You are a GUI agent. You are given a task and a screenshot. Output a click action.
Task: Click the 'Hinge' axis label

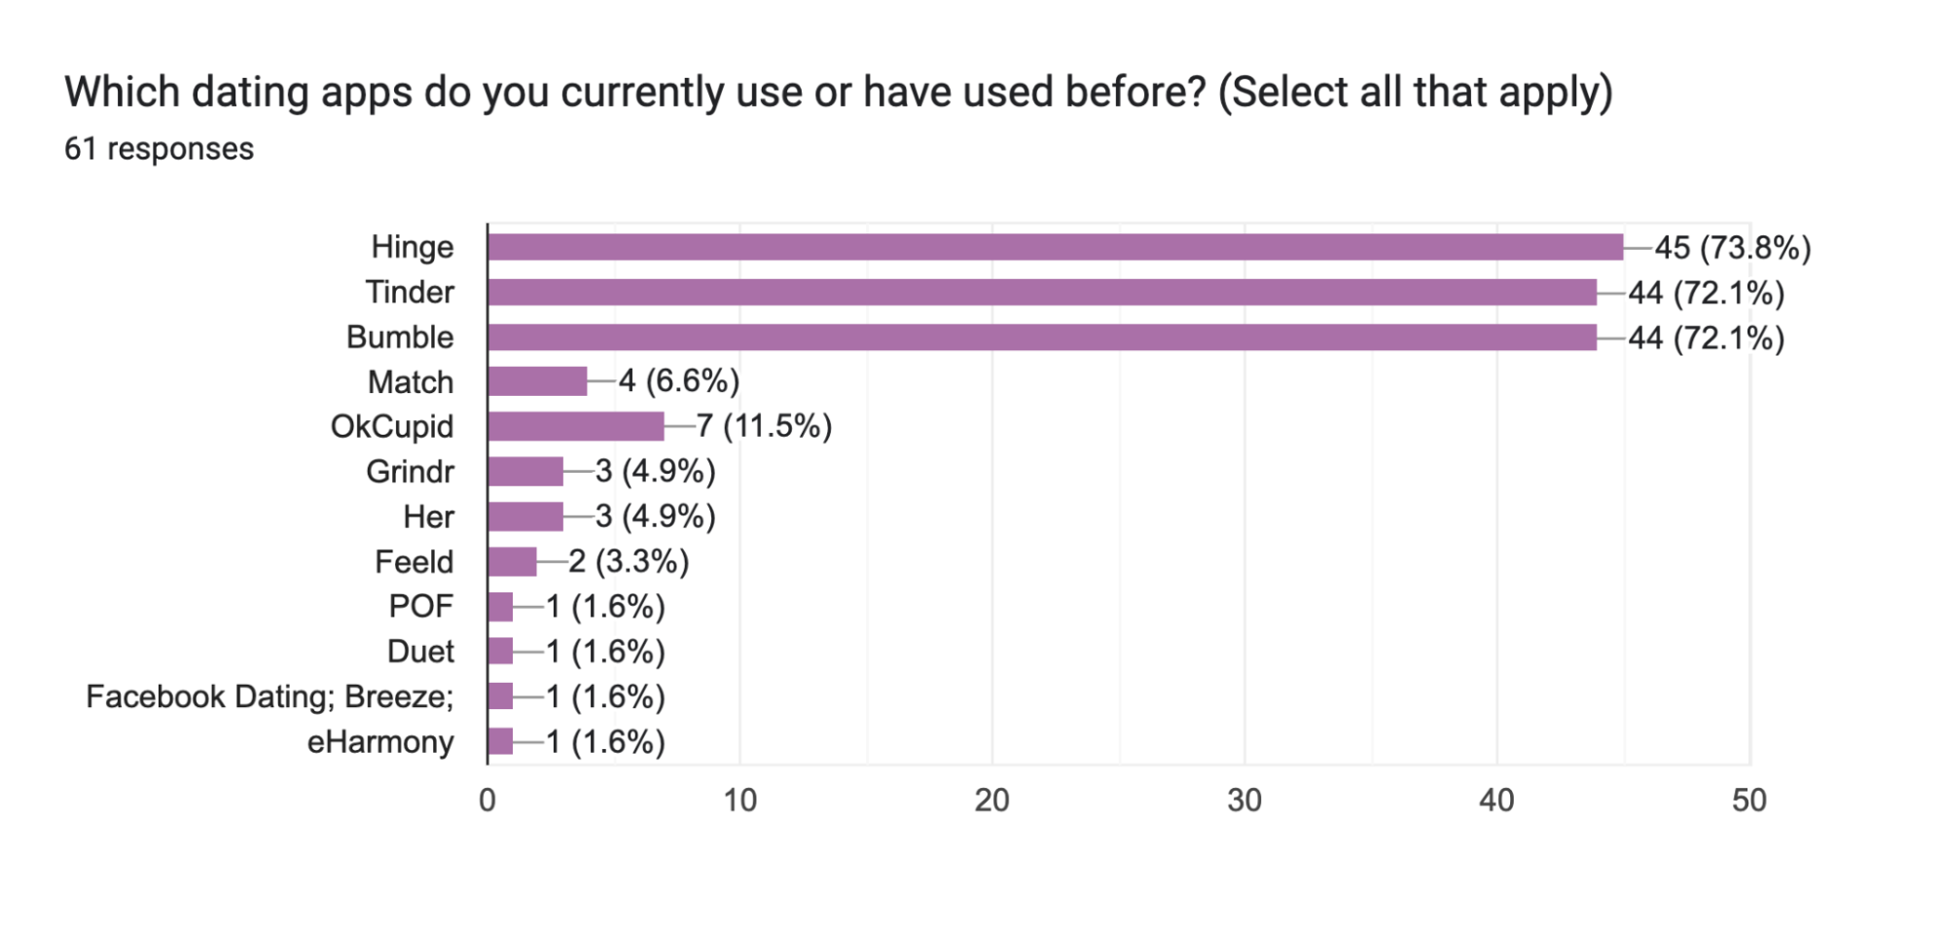(x=412, y=247)
